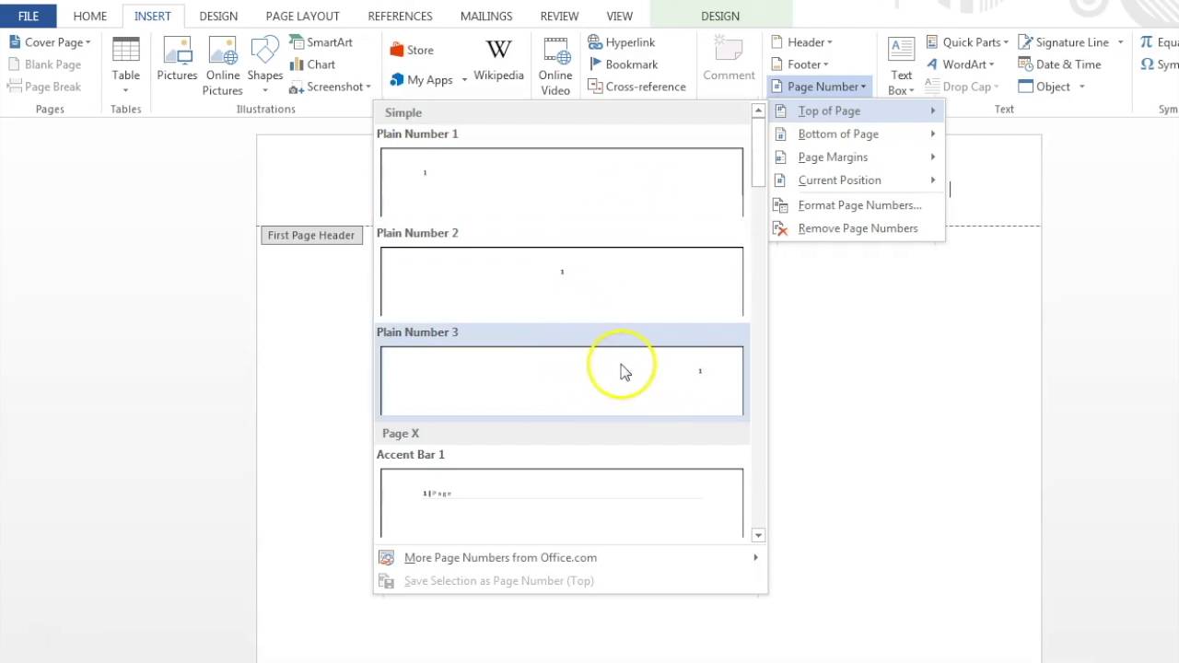
Task: Select Plain Number 3 preview
Action: 562,381
